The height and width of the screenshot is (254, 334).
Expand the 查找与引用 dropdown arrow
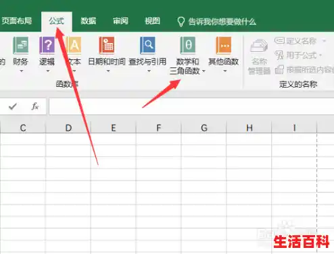pos(149,71)
